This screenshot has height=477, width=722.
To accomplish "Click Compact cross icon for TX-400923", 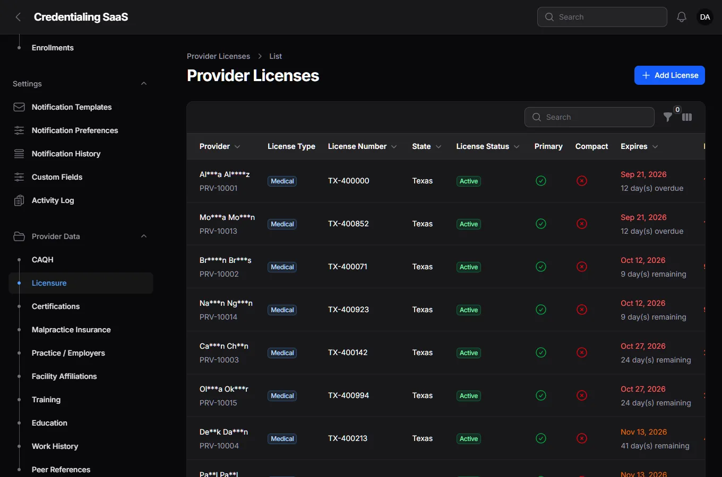I will [x=582, y=310].
